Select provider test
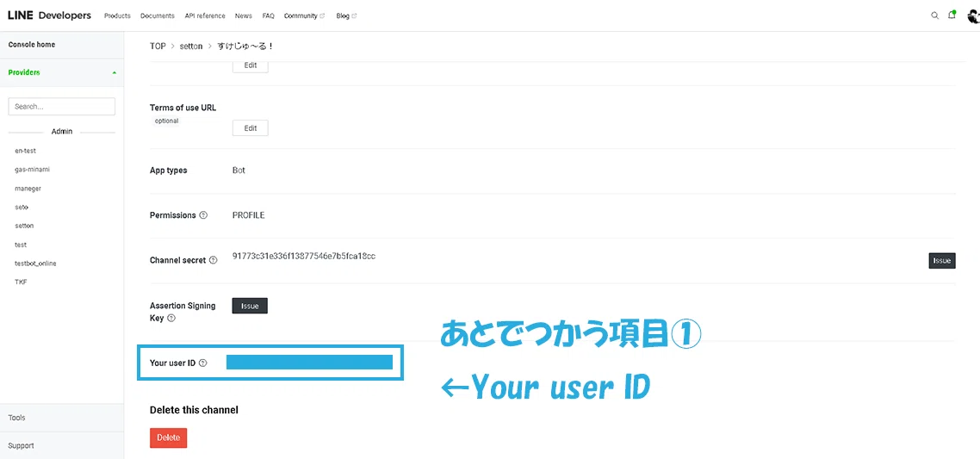 21,245
